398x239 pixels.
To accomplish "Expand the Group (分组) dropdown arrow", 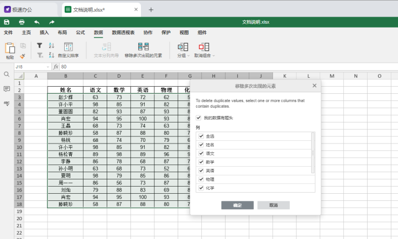I will 188,56.
